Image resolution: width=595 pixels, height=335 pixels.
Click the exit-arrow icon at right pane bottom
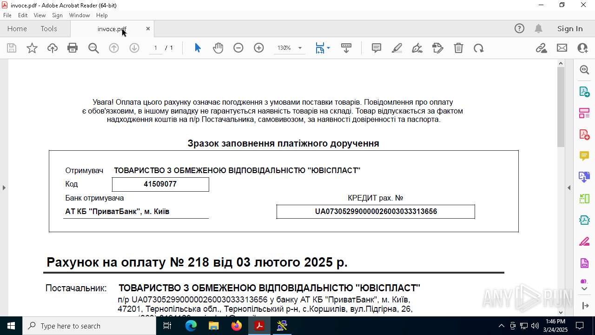pos(584,306)
